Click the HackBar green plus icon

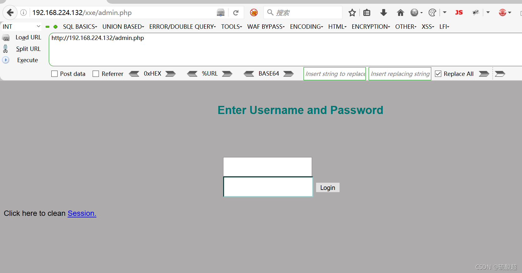click(55, 27)
